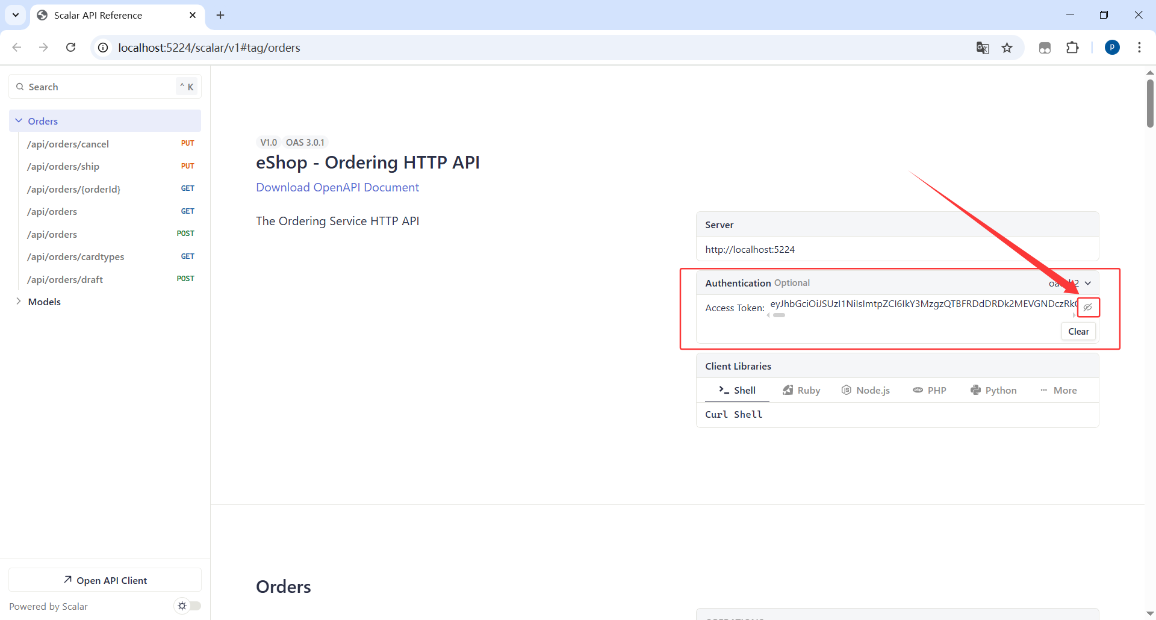Click the OAS 3.0.1 badge

tap(305, 143)
